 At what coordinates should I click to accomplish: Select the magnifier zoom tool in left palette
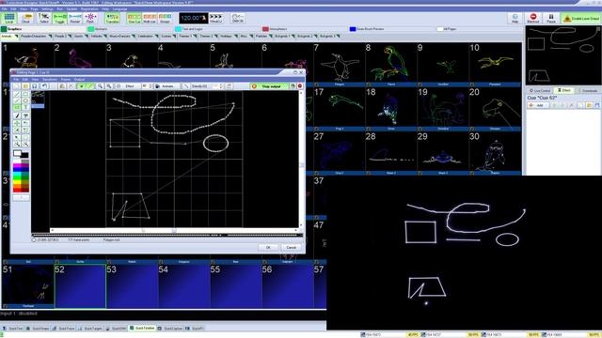coord(17,145)
